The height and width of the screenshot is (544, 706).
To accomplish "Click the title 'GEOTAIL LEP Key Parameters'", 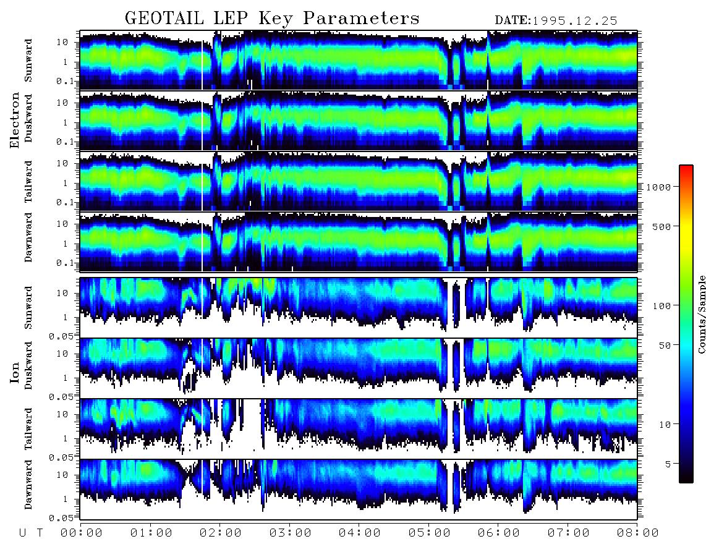I will point(272,19).
